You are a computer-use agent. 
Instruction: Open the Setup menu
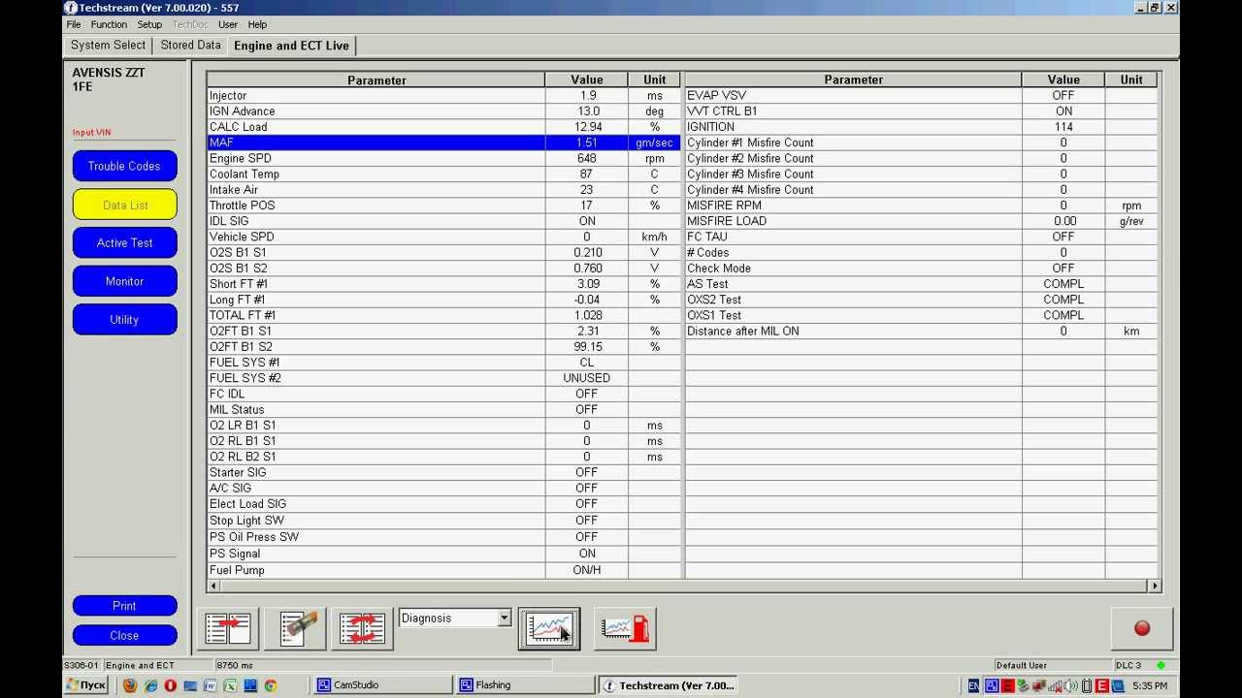click(148, 24)
